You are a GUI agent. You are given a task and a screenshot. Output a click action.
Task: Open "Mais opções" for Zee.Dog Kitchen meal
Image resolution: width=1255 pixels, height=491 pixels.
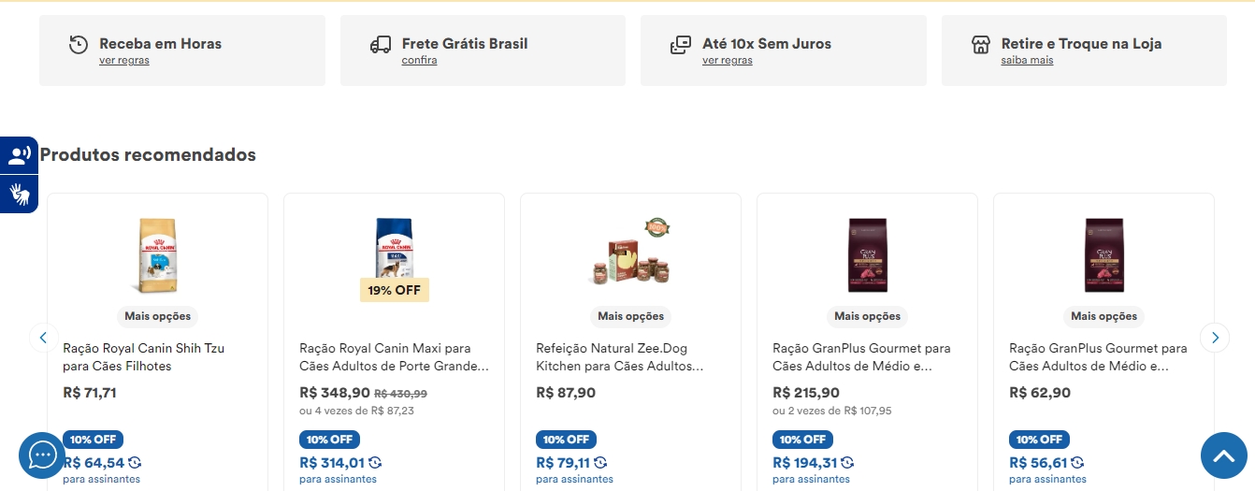point(630,316)
